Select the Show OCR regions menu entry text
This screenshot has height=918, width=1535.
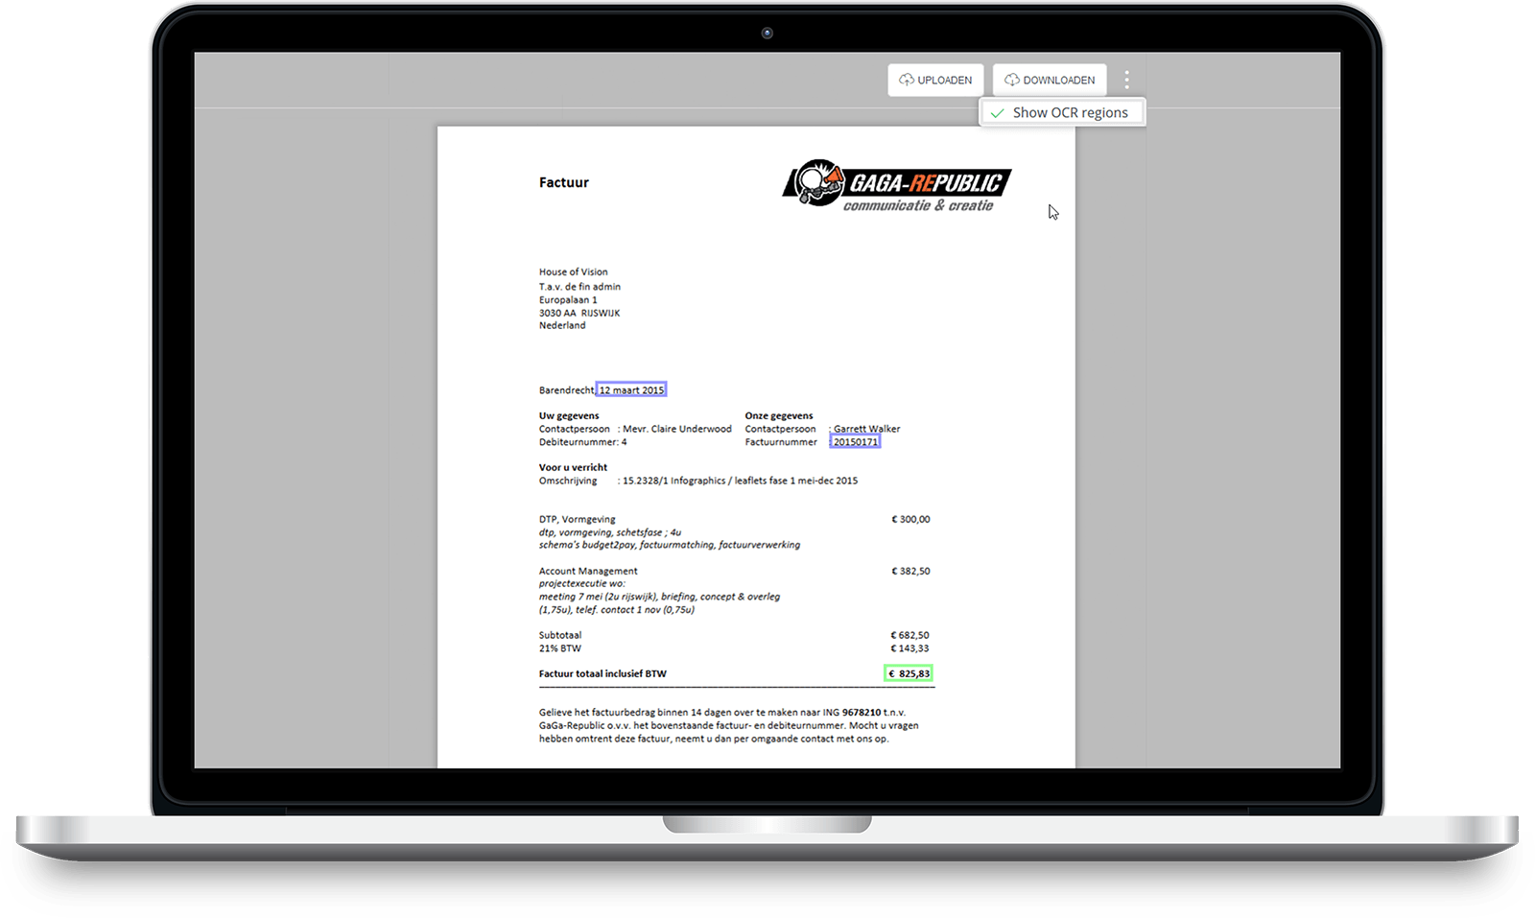pyautogui.click(x=1070, y=113)
